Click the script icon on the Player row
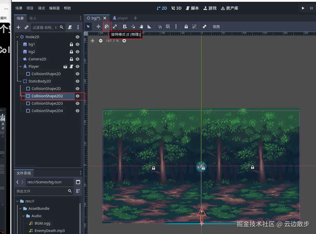 tap(71, 66)
